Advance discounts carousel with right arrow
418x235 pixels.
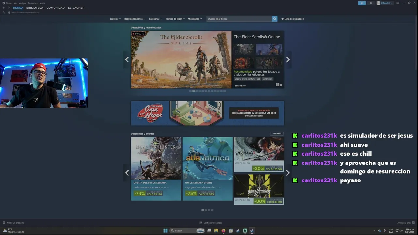[288, 173]
